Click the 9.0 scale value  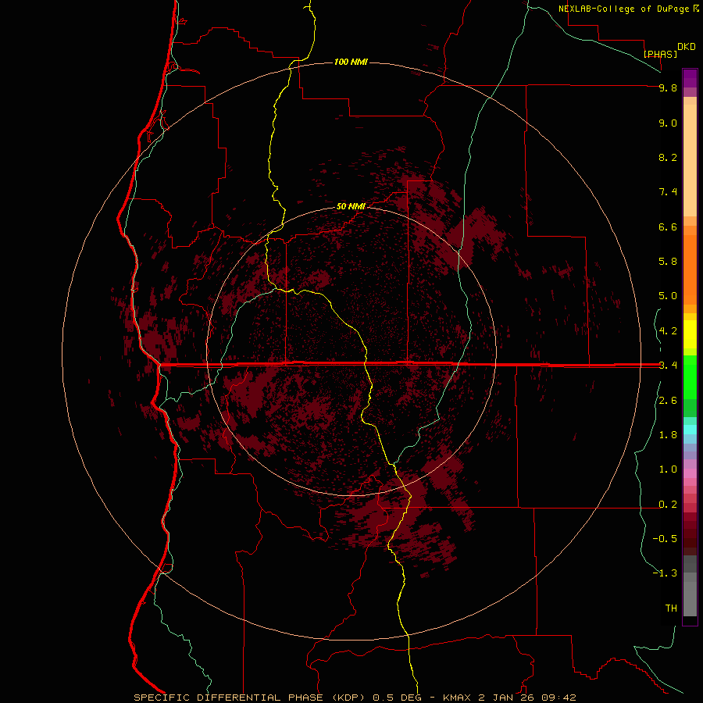668,123
